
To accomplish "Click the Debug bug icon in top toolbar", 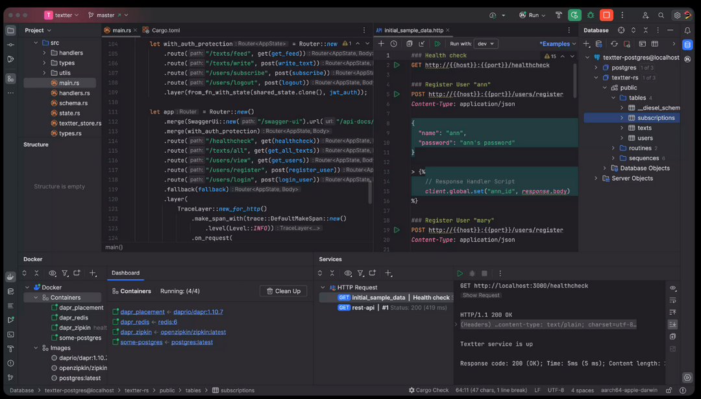I will [591, 15].
